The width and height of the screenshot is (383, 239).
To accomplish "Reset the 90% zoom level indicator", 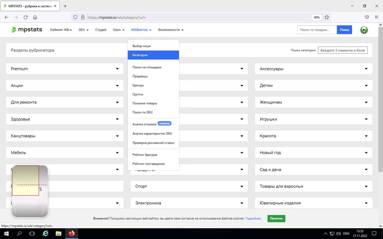I will coord(317,18).
